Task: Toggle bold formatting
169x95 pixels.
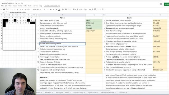Action: tap(51, 9)
